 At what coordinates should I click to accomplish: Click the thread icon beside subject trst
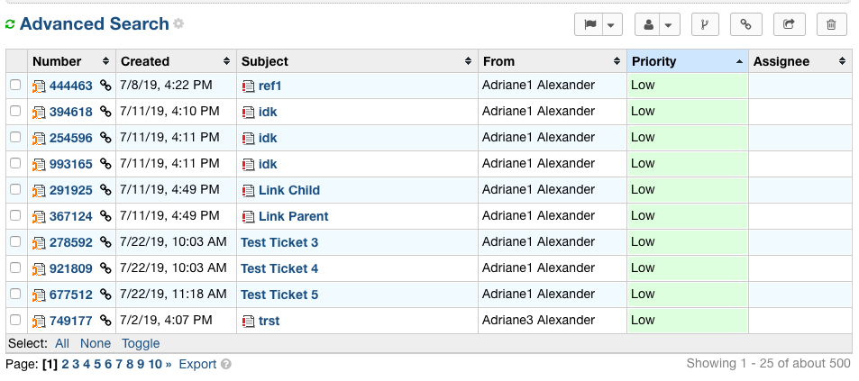point(249,321)
